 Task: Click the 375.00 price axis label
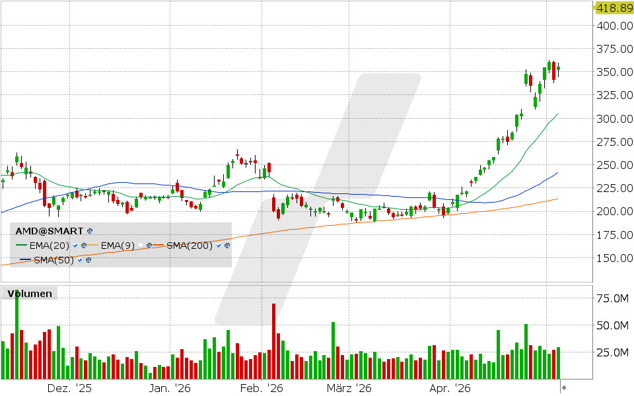tap(615, 49)
